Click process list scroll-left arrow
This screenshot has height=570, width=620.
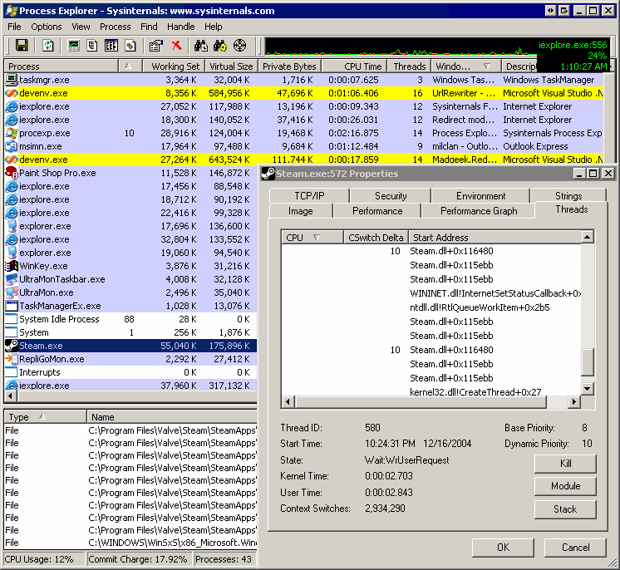[x=10, y=396]
